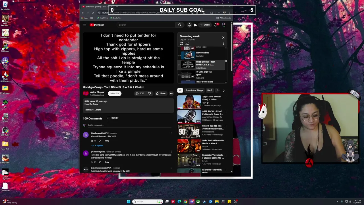Toggle loop playlist in Streaming music

[181, 44]
